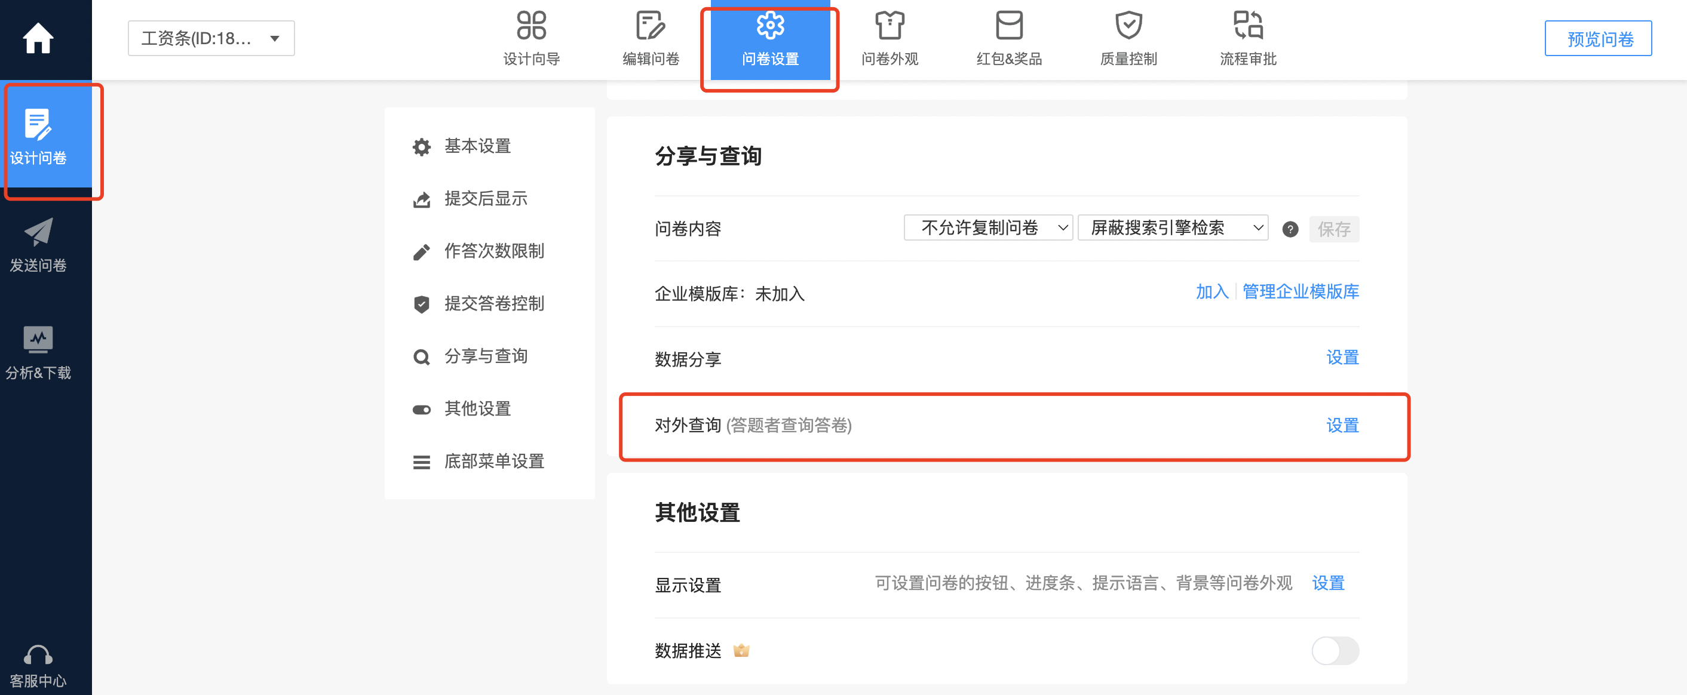This screenshot has width=1687, height=695.
Task: Click the 显示设置 row label
Action: (x=688, y=585)
